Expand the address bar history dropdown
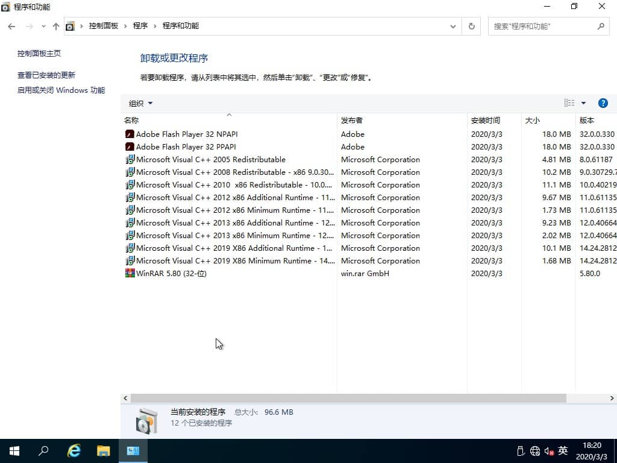This screenshot has width=617, height=463. point(453,26)
